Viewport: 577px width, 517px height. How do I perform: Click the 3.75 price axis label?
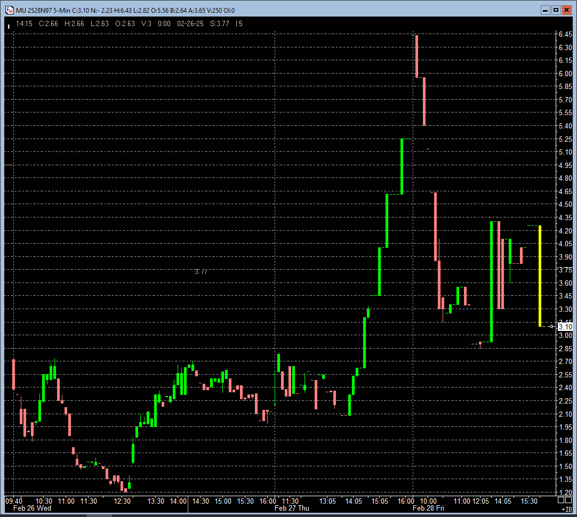coord(565,270)
